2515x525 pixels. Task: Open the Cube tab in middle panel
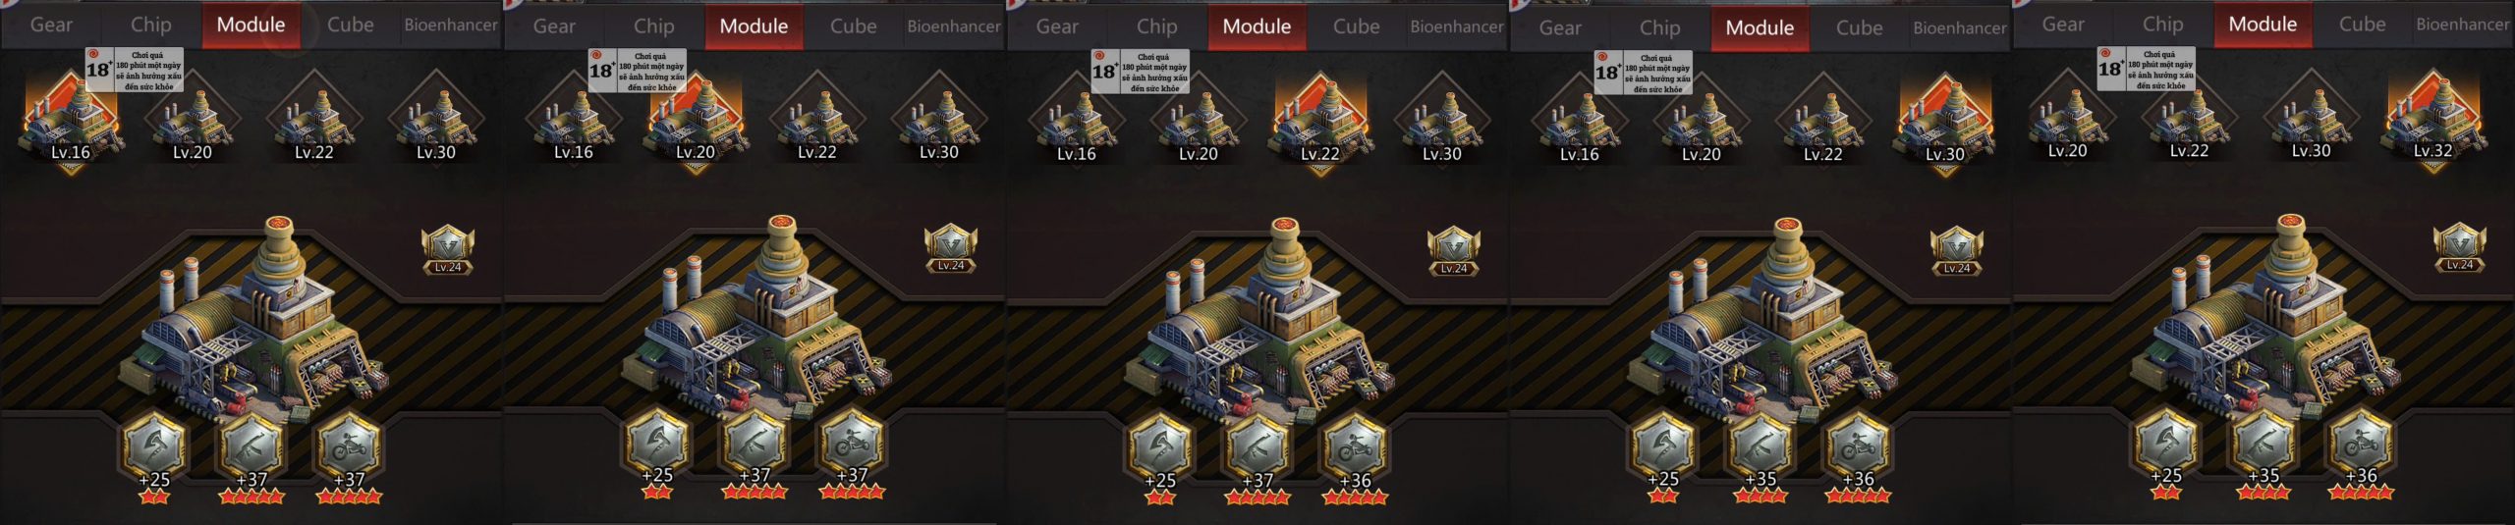coord(1357,26)
